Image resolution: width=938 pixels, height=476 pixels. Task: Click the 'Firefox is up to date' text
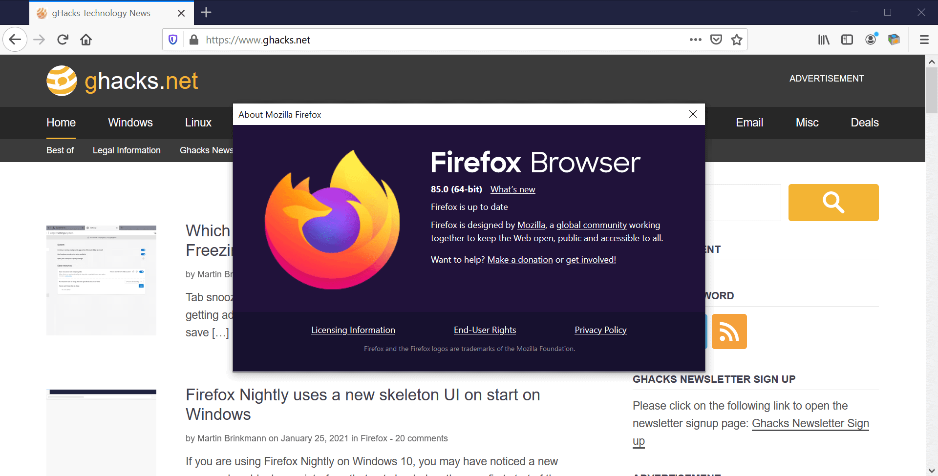[469, 207]
